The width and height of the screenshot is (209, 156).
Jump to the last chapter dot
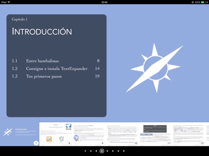click(124, 151)
